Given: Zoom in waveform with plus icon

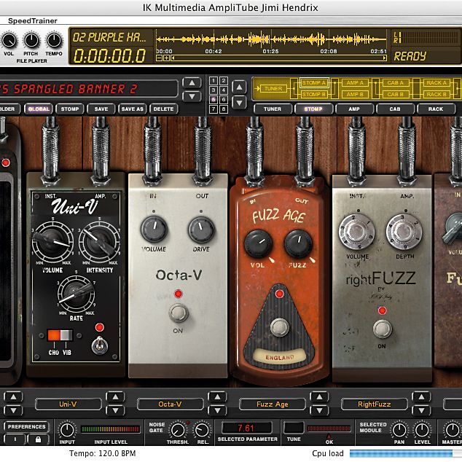Looking at the screenshot, I should 166,58.
